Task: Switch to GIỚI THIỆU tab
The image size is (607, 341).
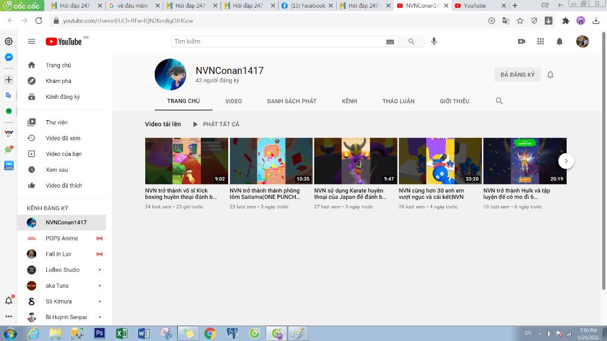Action: pyautogui.click(x=455, y=101)
